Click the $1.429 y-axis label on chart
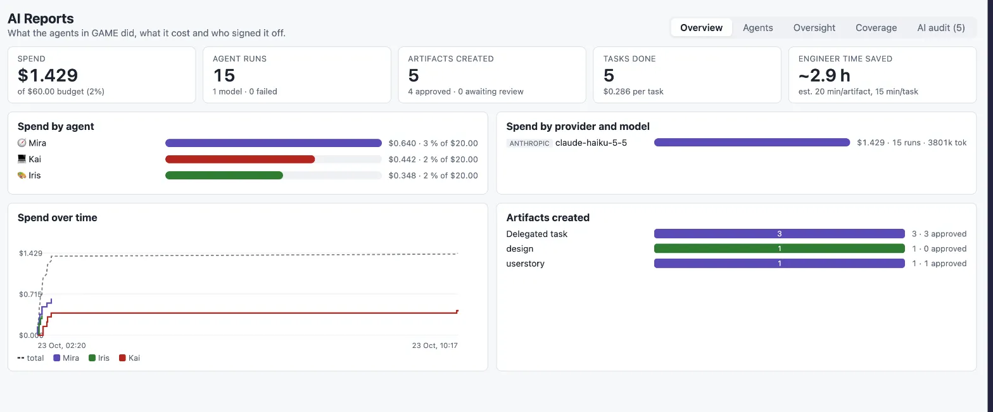This screenshot has height=412, width=993. click(30, 253)
